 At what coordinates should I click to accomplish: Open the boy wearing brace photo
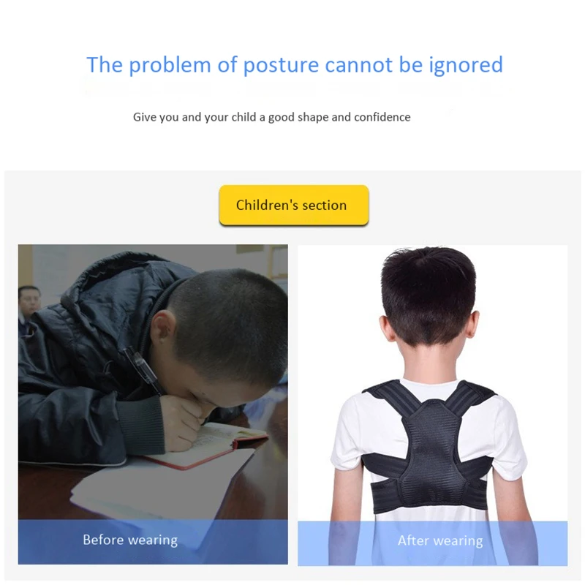[432, 405]
